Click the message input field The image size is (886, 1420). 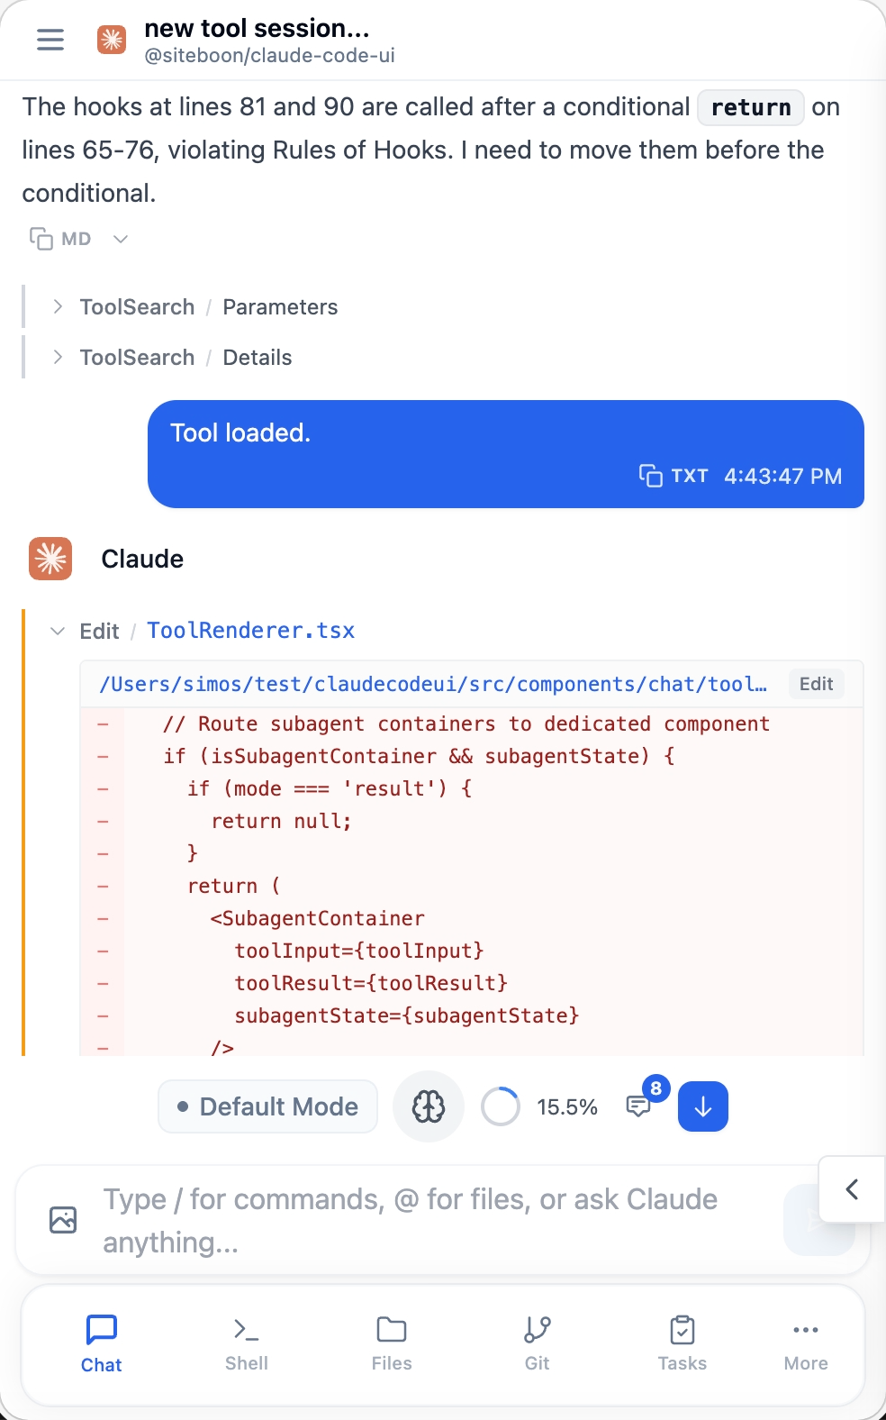coord(405,1219)
